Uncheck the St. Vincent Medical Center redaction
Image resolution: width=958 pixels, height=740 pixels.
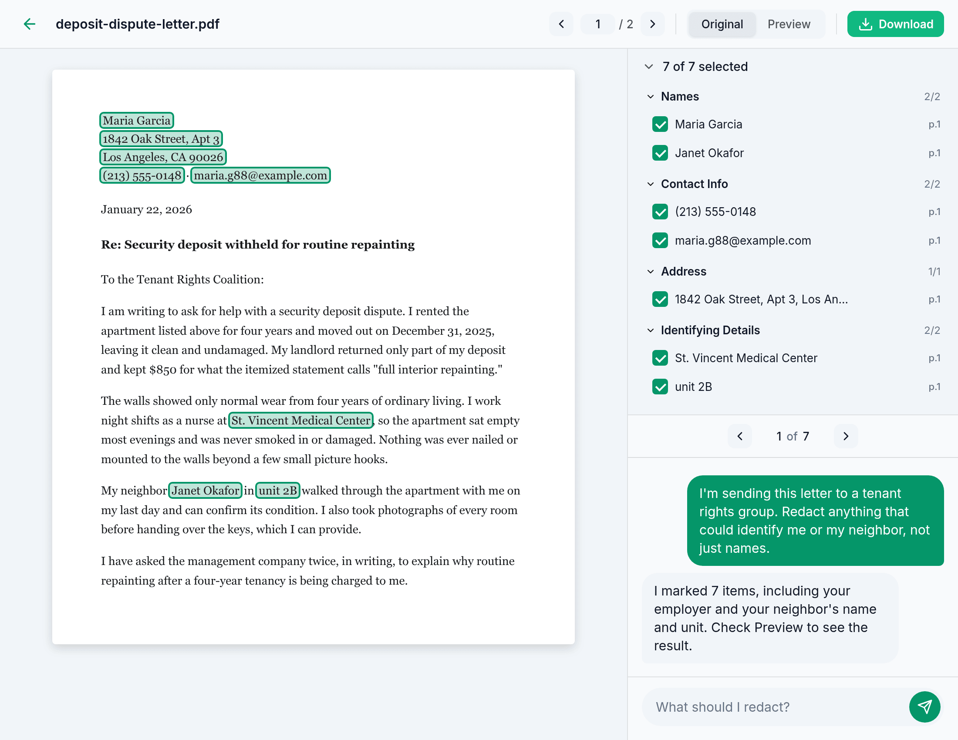coord(660,358)
